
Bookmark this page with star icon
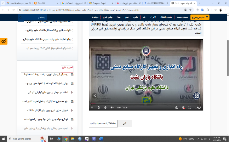coord(190,10)
